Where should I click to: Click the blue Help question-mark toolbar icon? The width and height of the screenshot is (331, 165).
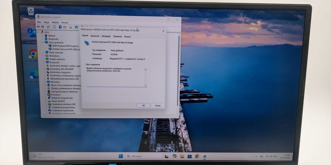pyautogui.click(x=60, y=27)
